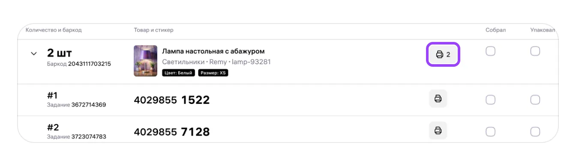The width and height of the screenshot is (576, 166).
Task: Check Упаковал for the lamp product row
Action: [535, 51]
